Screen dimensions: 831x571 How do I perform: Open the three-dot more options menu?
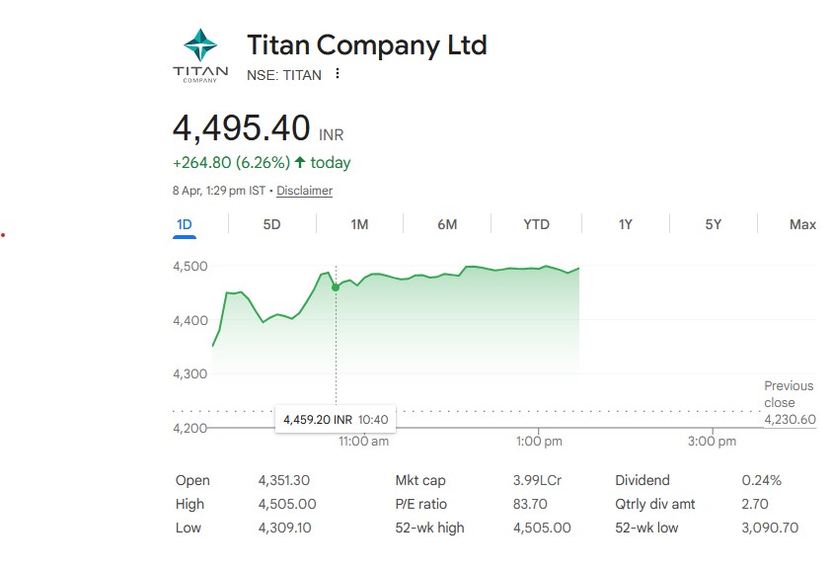[x=338, y=74]
